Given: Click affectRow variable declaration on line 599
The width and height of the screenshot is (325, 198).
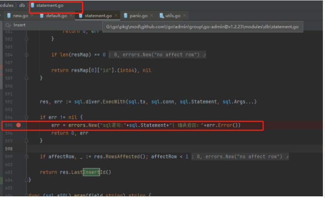Looking at the screenshot, I should 61,157.
